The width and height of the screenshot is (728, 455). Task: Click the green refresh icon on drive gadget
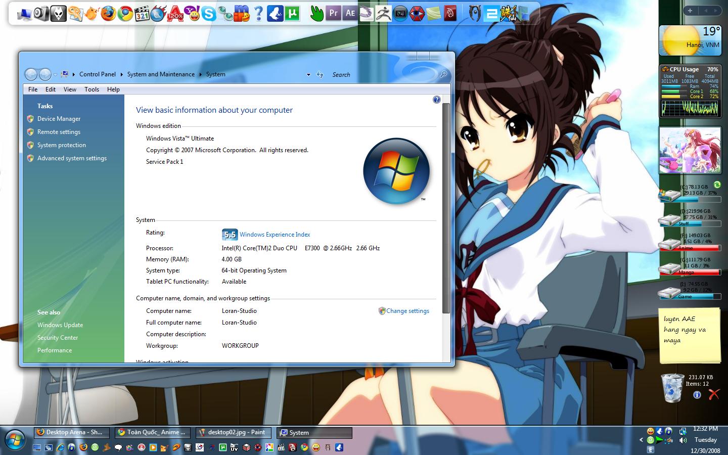(717, 185)
